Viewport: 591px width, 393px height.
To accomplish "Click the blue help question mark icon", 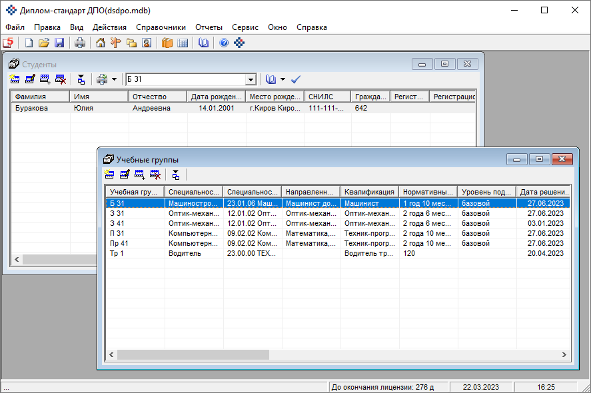I will pos(224,43).
